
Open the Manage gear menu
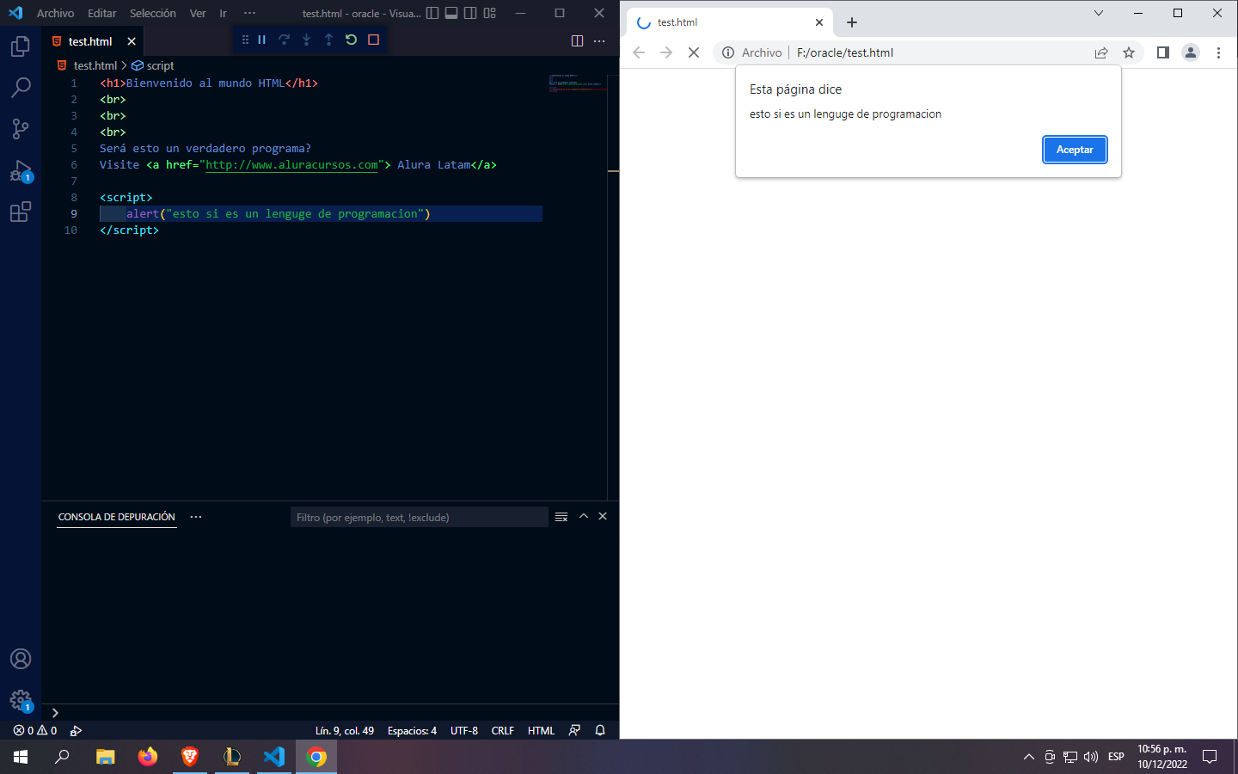point(21,700)
